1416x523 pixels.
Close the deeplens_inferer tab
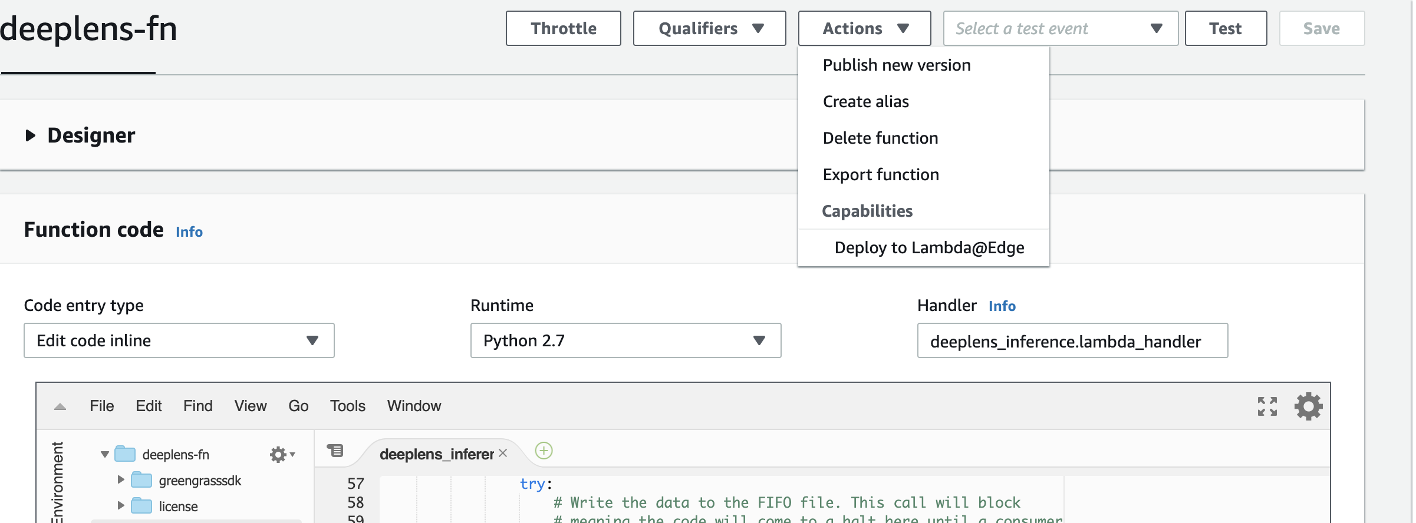(503, 453)
